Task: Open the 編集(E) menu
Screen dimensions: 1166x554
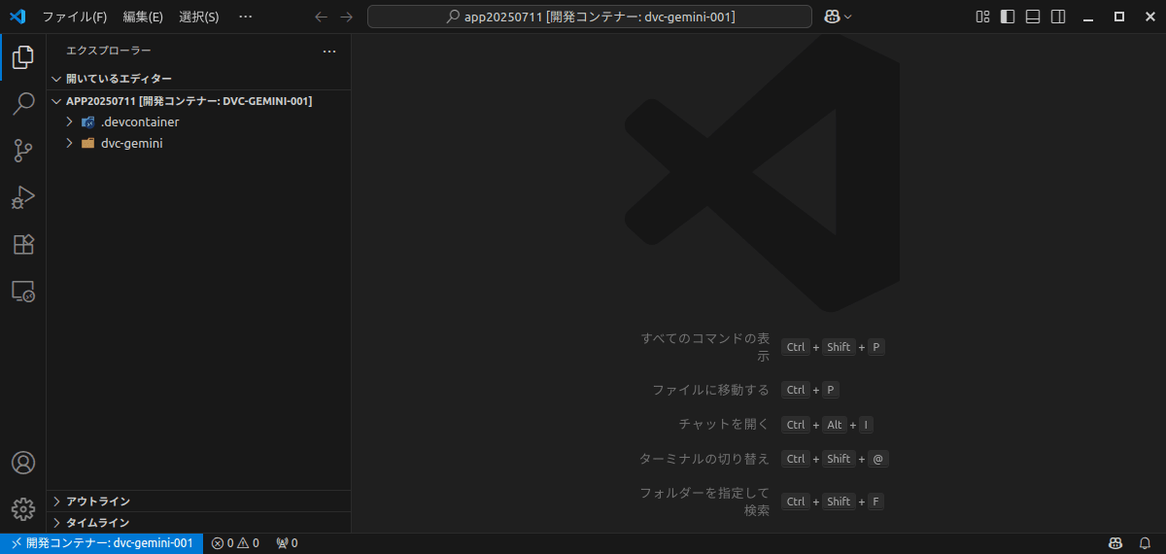Action: tap(143, 17)
